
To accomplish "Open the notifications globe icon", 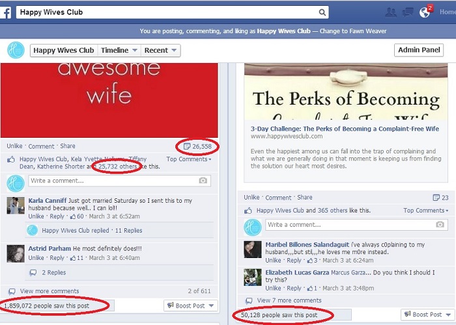I will 425,12.
